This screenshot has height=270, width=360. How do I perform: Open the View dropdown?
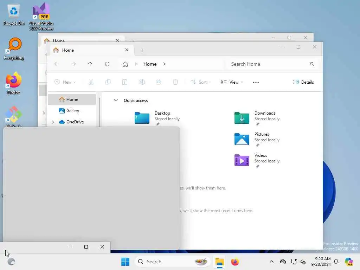pyautogui.click(x=232, y=82)
